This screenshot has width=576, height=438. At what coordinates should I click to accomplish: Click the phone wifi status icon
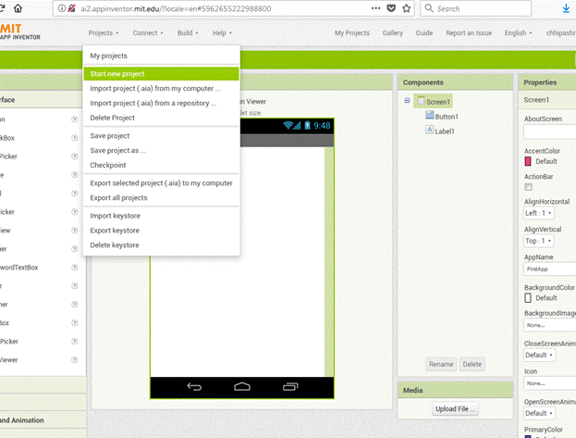pos(288,126)
